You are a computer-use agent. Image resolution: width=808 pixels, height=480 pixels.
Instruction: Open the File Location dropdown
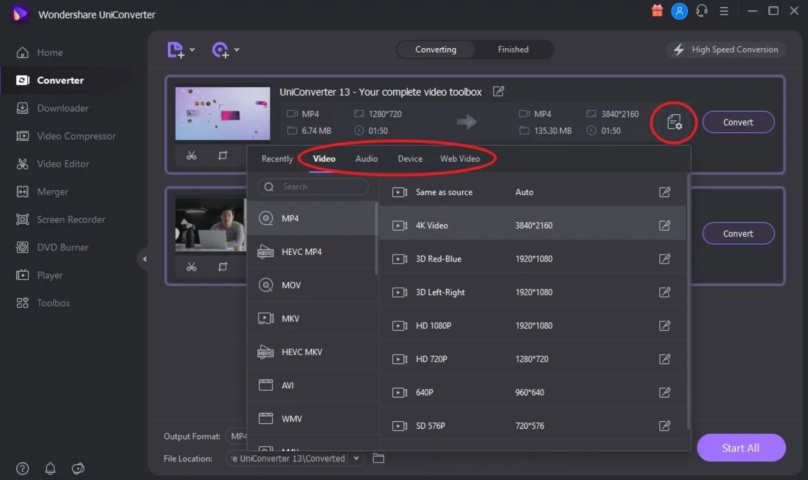point(356,458)
